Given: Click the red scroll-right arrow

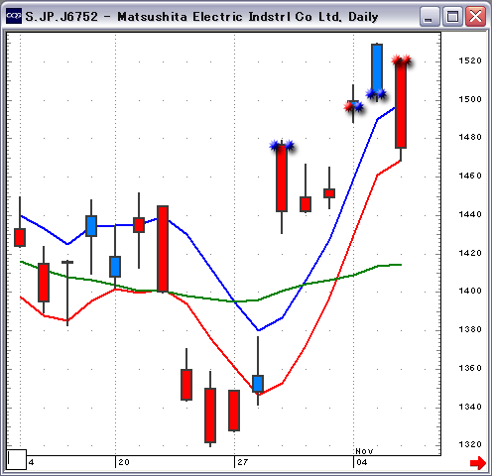Looking at the screenshot, I should (478, 462).
